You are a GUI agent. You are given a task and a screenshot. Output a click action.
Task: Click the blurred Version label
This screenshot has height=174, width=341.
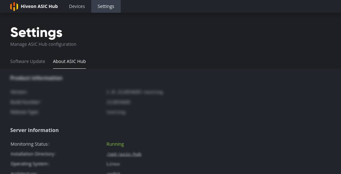[19, 92]
